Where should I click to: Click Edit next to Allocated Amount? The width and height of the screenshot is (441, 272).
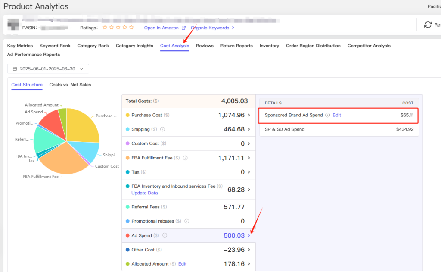point(182,264)
